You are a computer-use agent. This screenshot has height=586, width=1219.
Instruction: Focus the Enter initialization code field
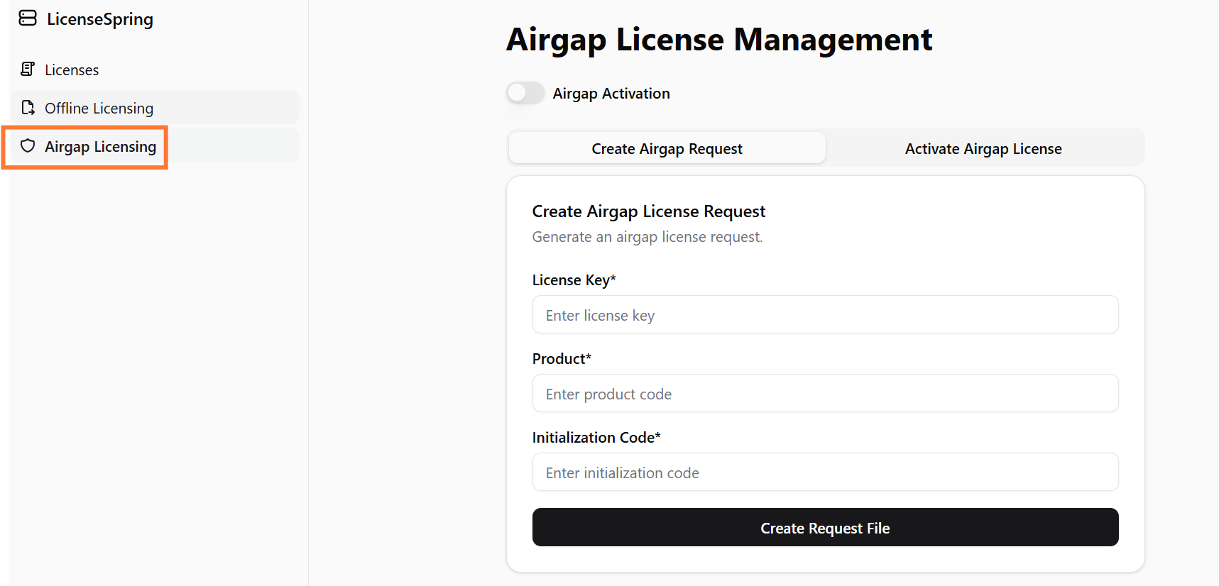coord(825,472)
